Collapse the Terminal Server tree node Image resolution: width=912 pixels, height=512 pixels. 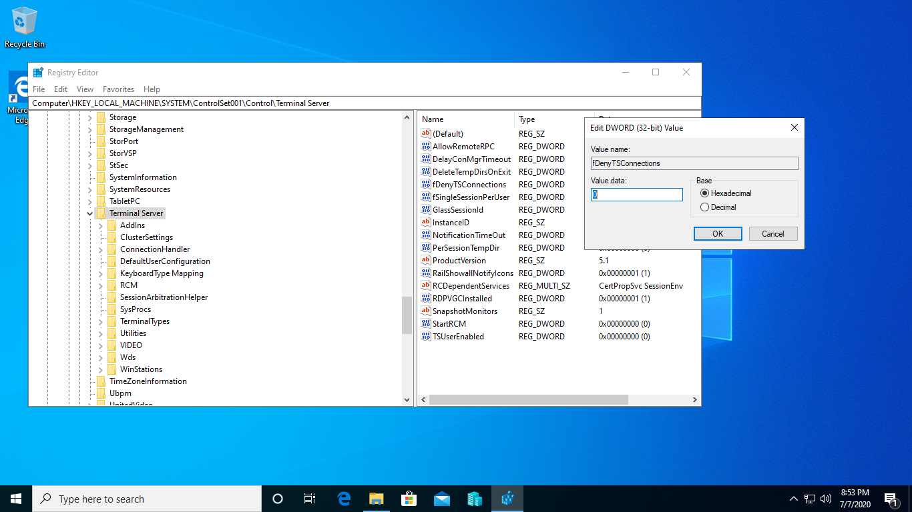coord(90,213)
